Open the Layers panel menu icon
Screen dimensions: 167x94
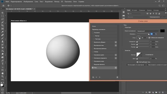(x=165, y=10)
